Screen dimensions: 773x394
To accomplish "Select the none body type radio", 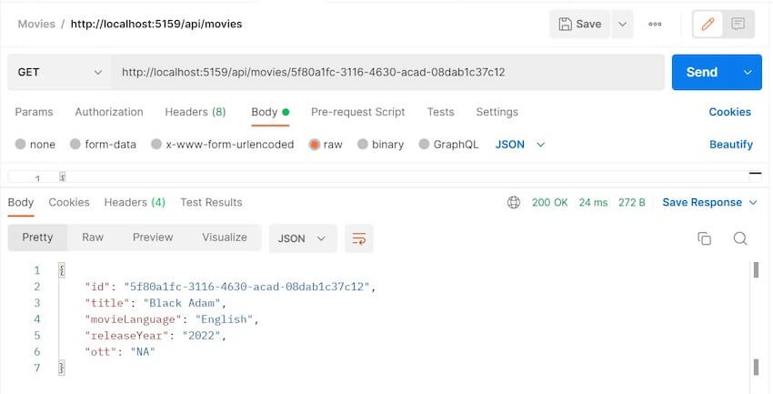I will point(20,145).
